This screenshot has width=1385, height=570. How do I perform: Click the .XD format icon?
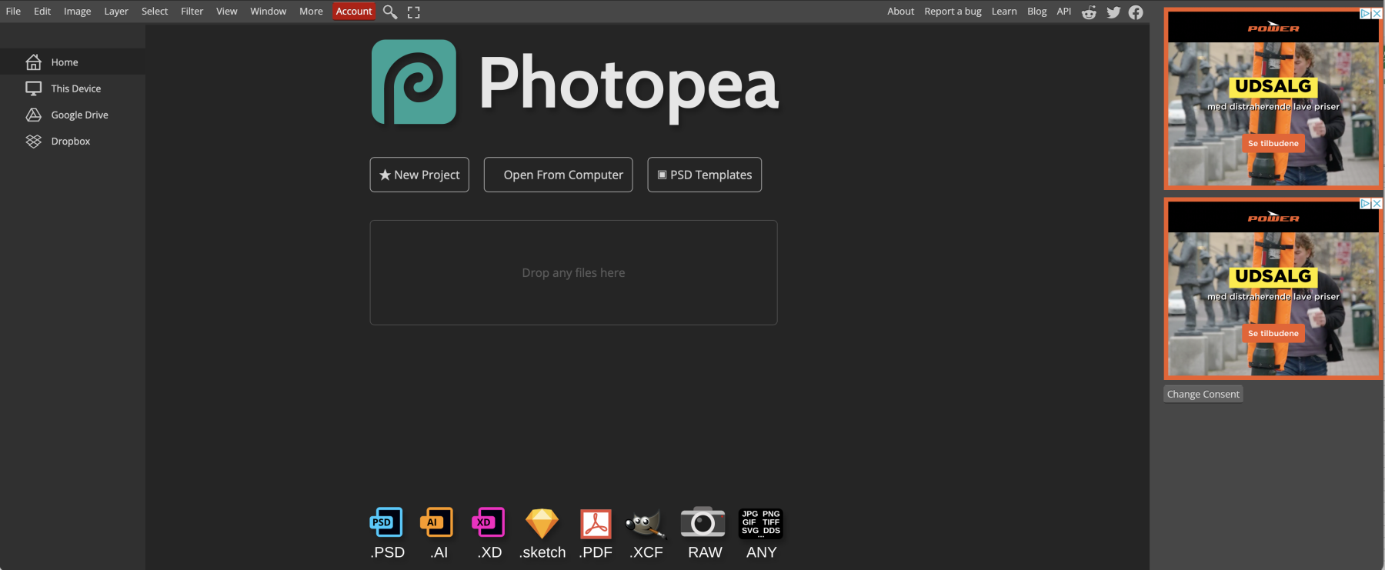pyautogui.click(x=489, y=523)
